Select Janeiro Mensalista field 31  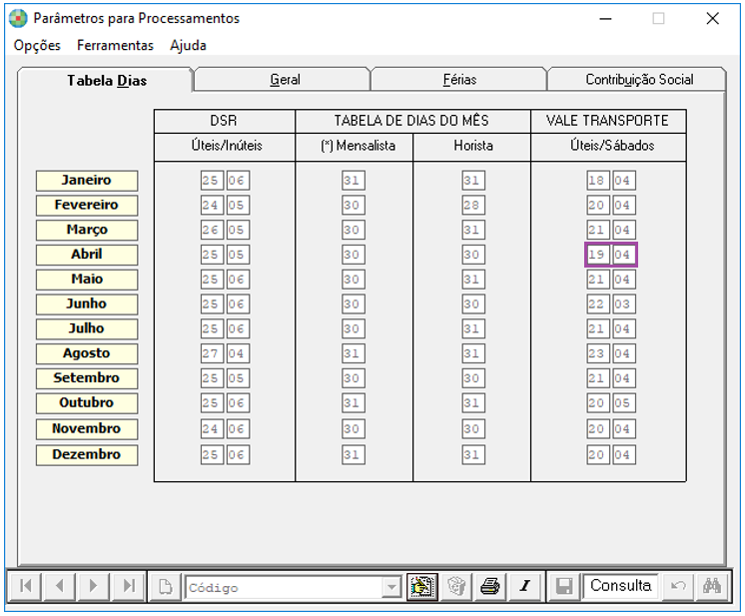coord(353,181)
